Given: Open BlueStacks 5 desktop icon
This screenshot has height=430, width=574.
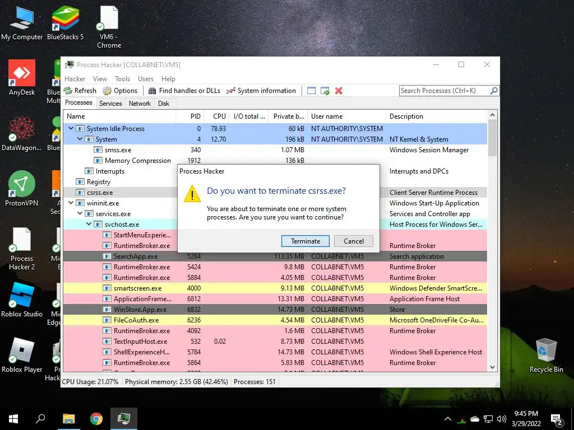Looking at the screenshot, I should click(65, 22).
